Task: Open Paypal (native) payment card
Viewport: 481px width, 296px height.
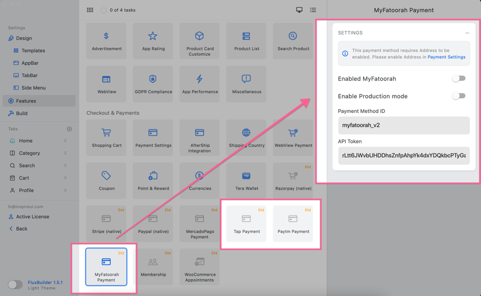Action: [x=153, y=224]
